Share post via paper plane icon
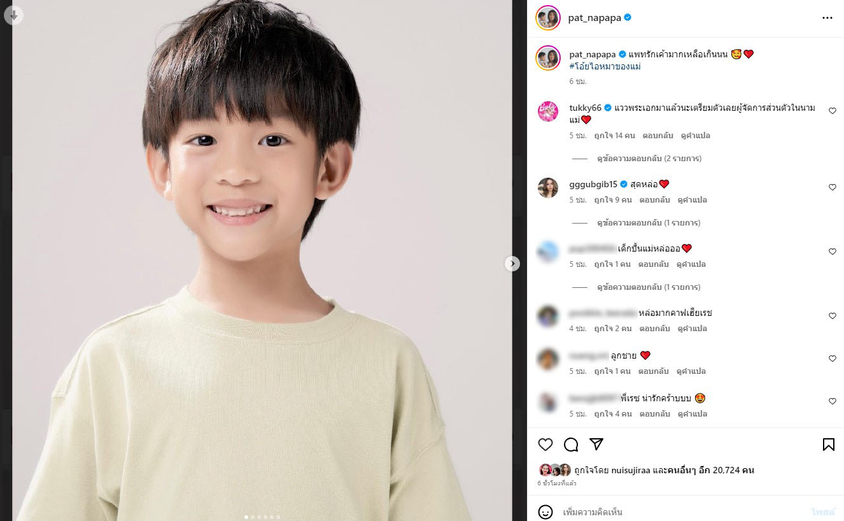Viewport: 844px width, 521px height. [596, 445]
